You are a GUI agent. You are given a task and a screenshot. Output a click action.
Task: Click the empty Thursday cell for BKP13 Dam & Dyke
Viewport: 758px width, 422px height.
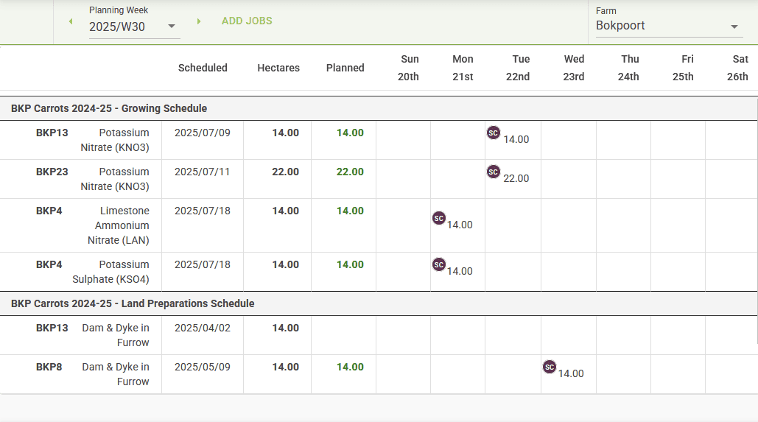623,335
